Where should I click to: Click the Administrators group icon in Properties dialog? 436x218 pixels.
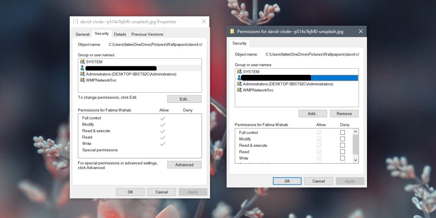tap(82, 74)
